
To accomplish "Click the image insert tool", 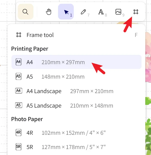I will (x=118, y=12).
